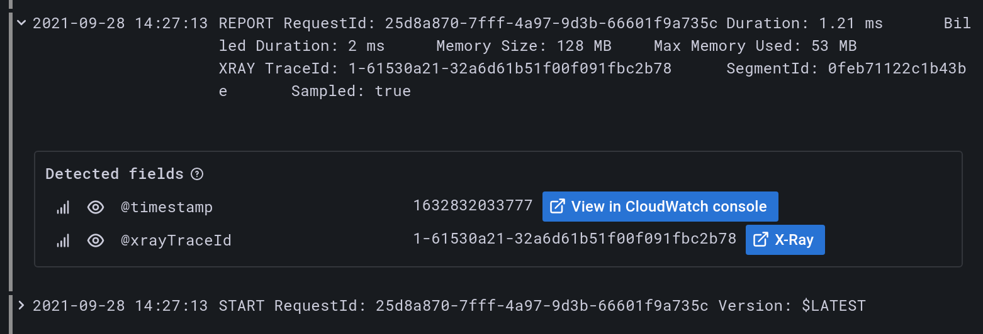This screenshot has width=983, height=334.
Task: Toggle eye visibility for @timestamp field
Action: coord(96,207)
